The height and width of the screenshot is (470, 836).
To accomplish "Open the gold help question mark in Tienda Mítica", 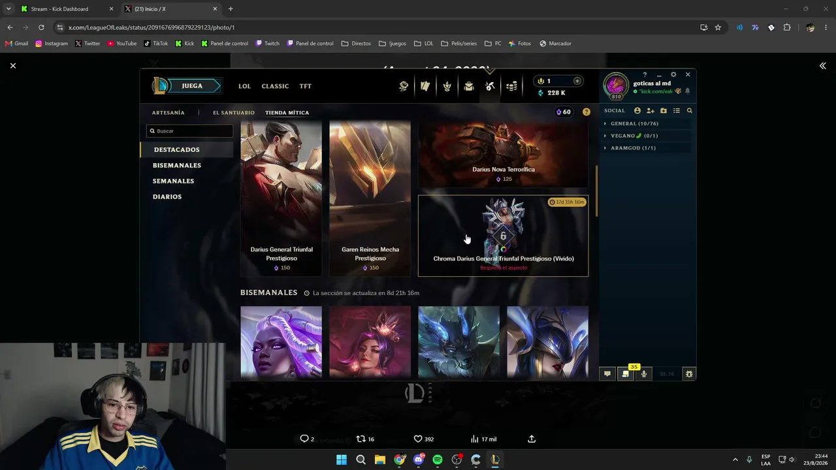I will pyautogui.click(x=587, y=112).
